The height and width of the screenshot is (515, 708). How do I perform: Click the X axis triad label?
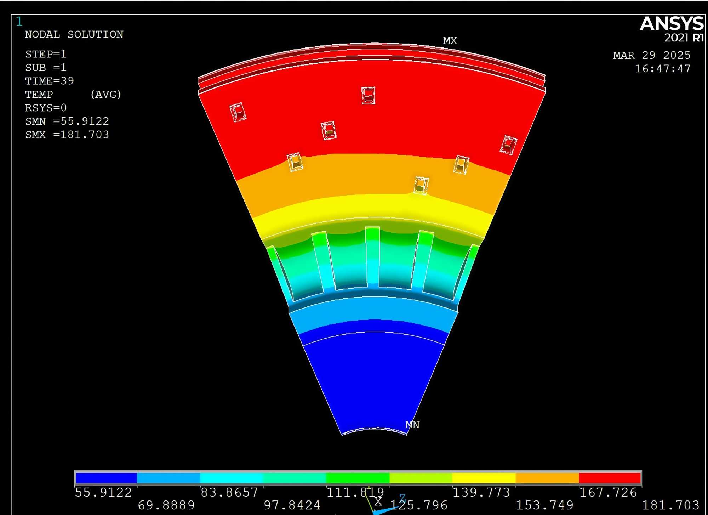click(378, 502)
